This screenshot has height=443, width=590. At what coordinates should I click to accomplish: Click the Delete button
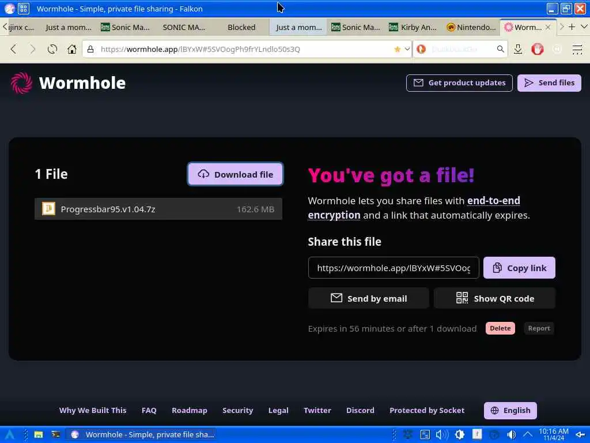(500, 328)
